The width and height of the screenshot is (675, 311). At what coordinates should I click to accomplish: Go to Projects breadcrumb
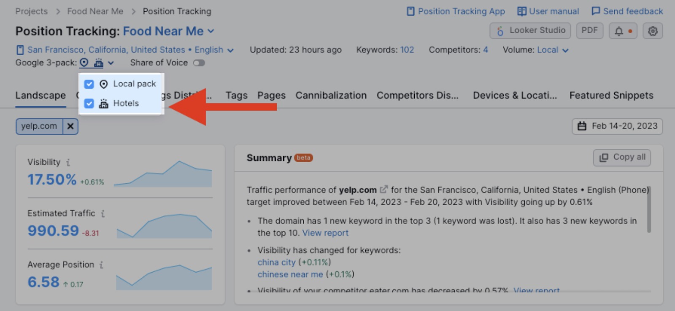[x=32, y=11]
